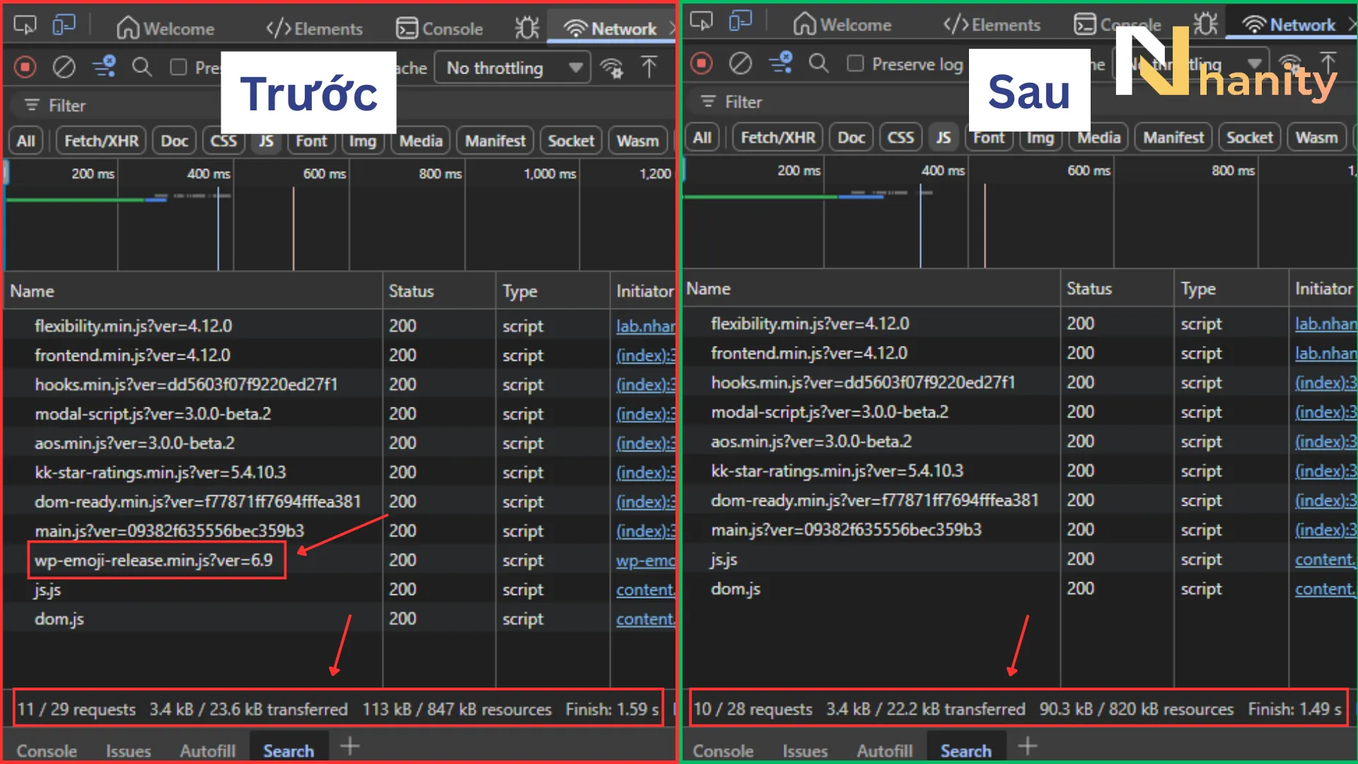
Task: Sort by Status column header in left panel
Action: click(439, 291)
